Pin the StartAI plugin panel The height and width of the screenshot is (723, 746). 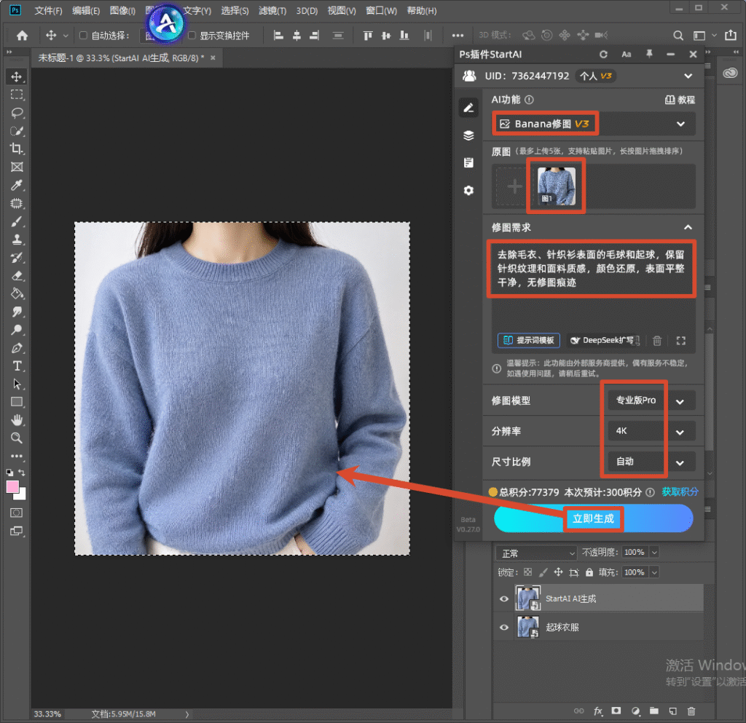649,54
